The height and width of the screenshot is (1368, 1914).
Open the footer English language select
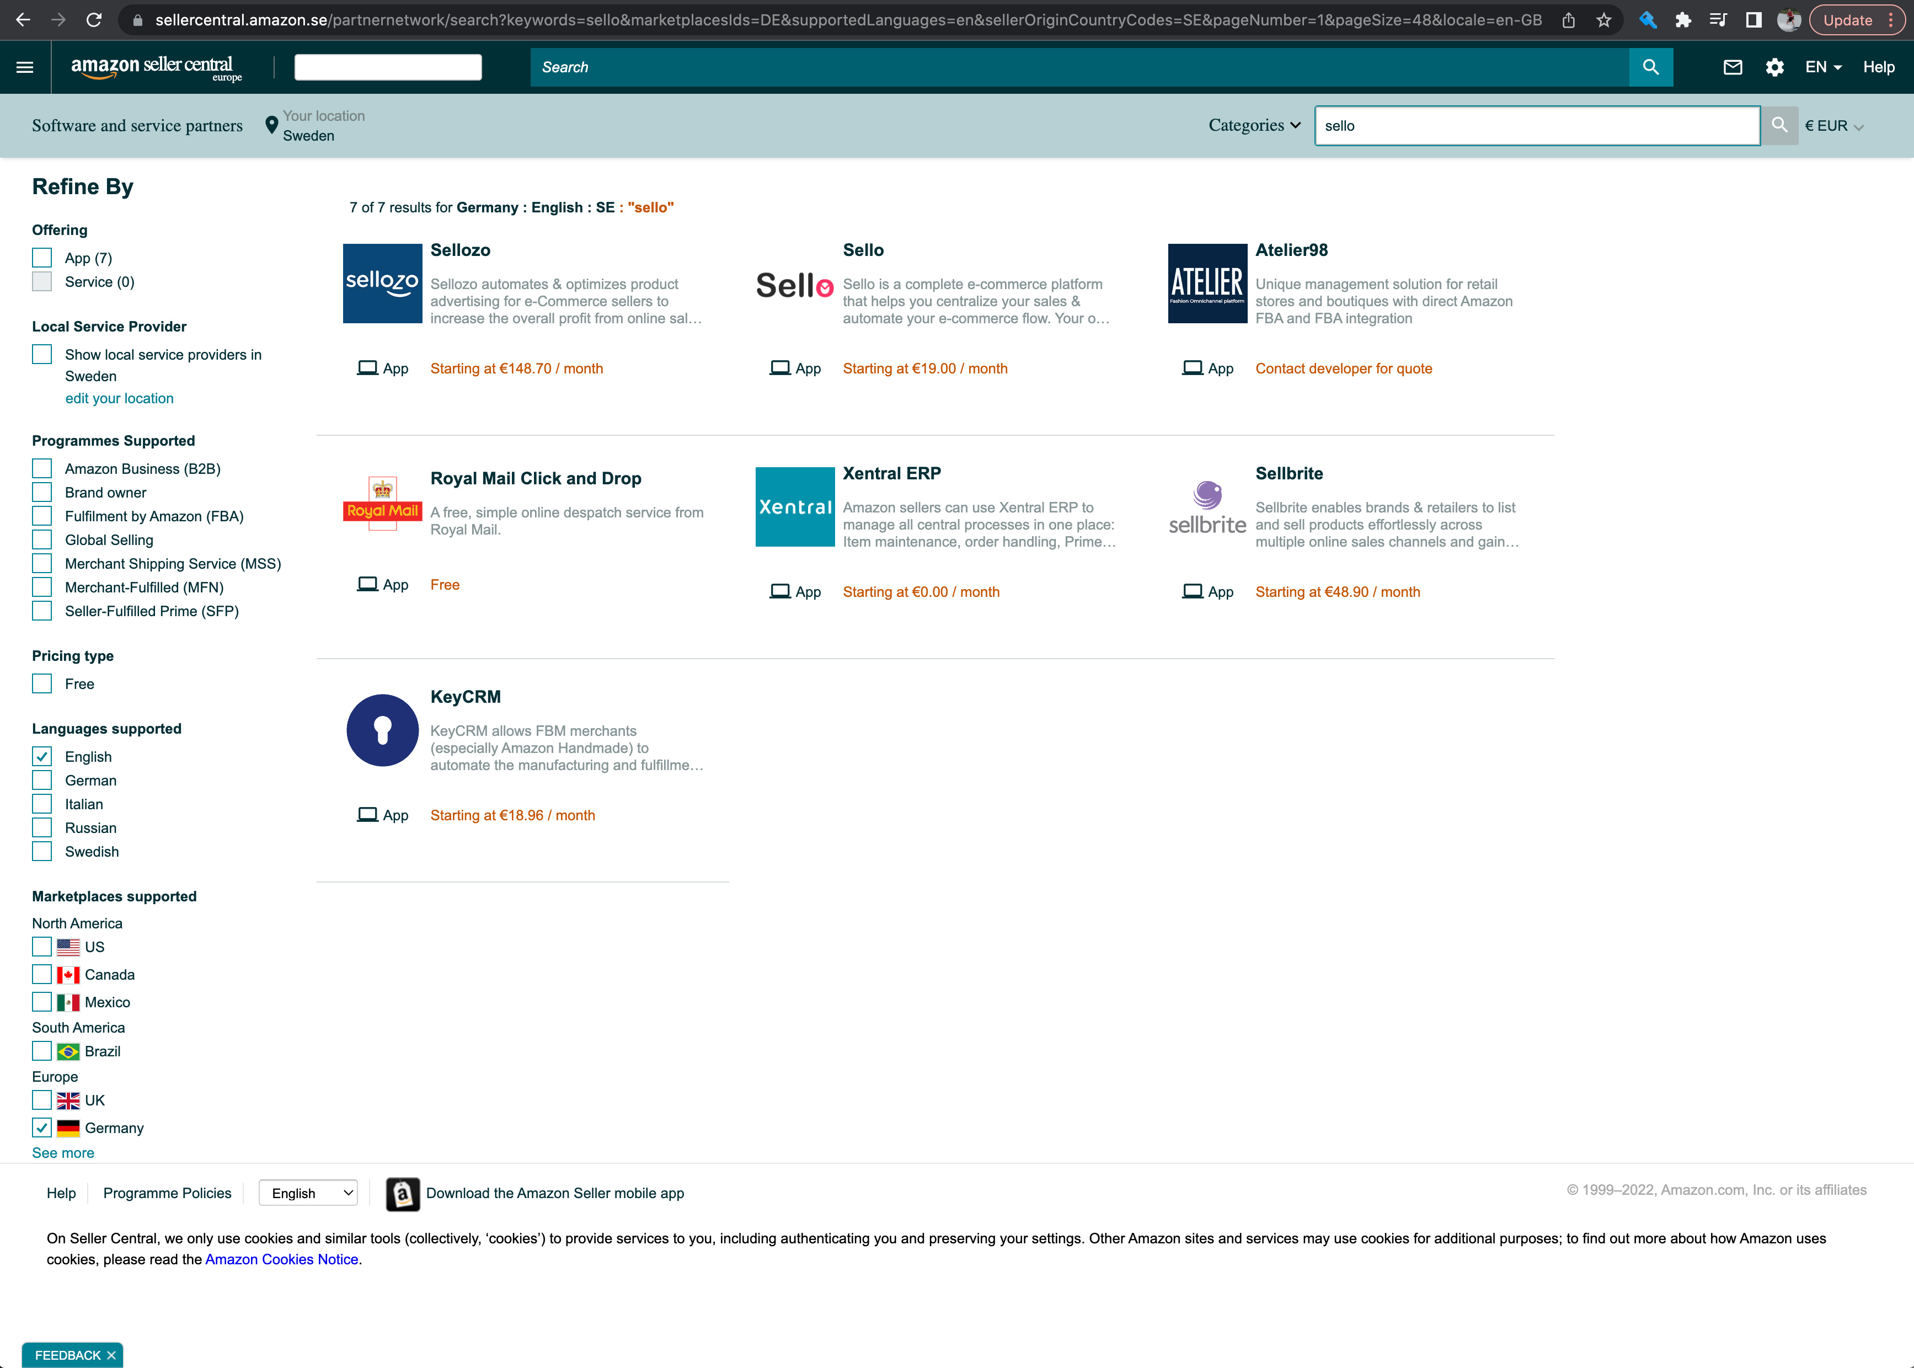tap(308, 1193)
